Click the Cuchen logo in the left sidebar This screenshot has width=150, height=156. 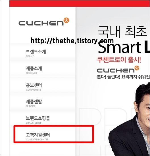tap(44, 22)
